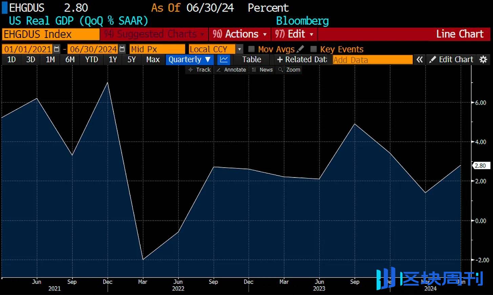Activate the Annotate tool
The height and width of the screenshot is (295, 493).
pos(232,70)
